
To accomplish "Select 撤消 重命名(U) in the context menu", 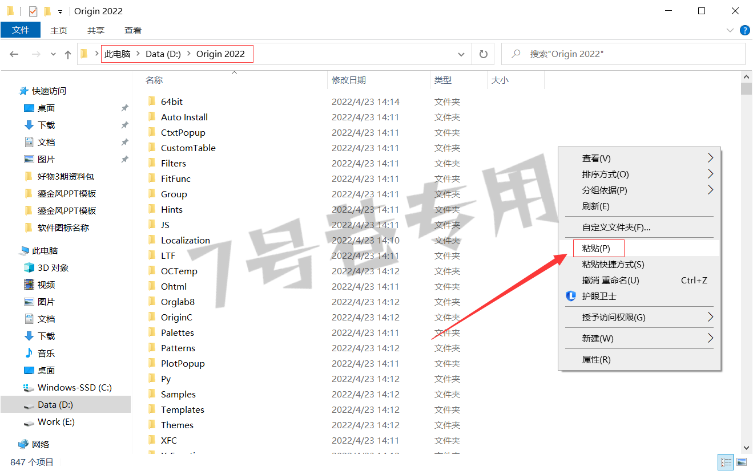I will [639, 281].
